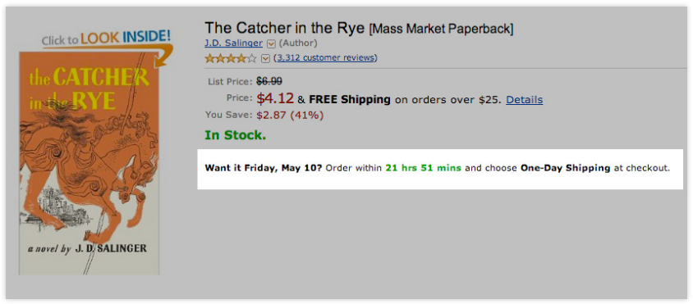The image size is (693, 304).
Task: Open the free shipping Details link
Action: click(524, 100)
